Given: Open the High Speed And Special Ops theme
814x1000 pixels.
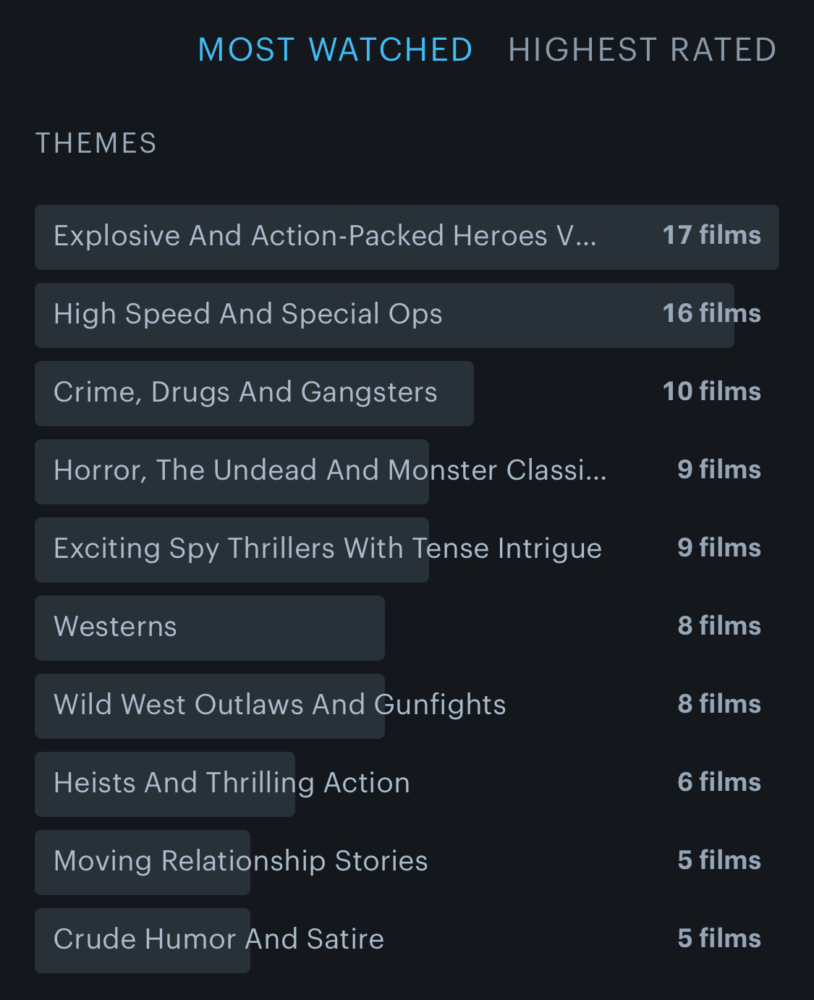Looking at the screenshot, I should tap(248, 315).
